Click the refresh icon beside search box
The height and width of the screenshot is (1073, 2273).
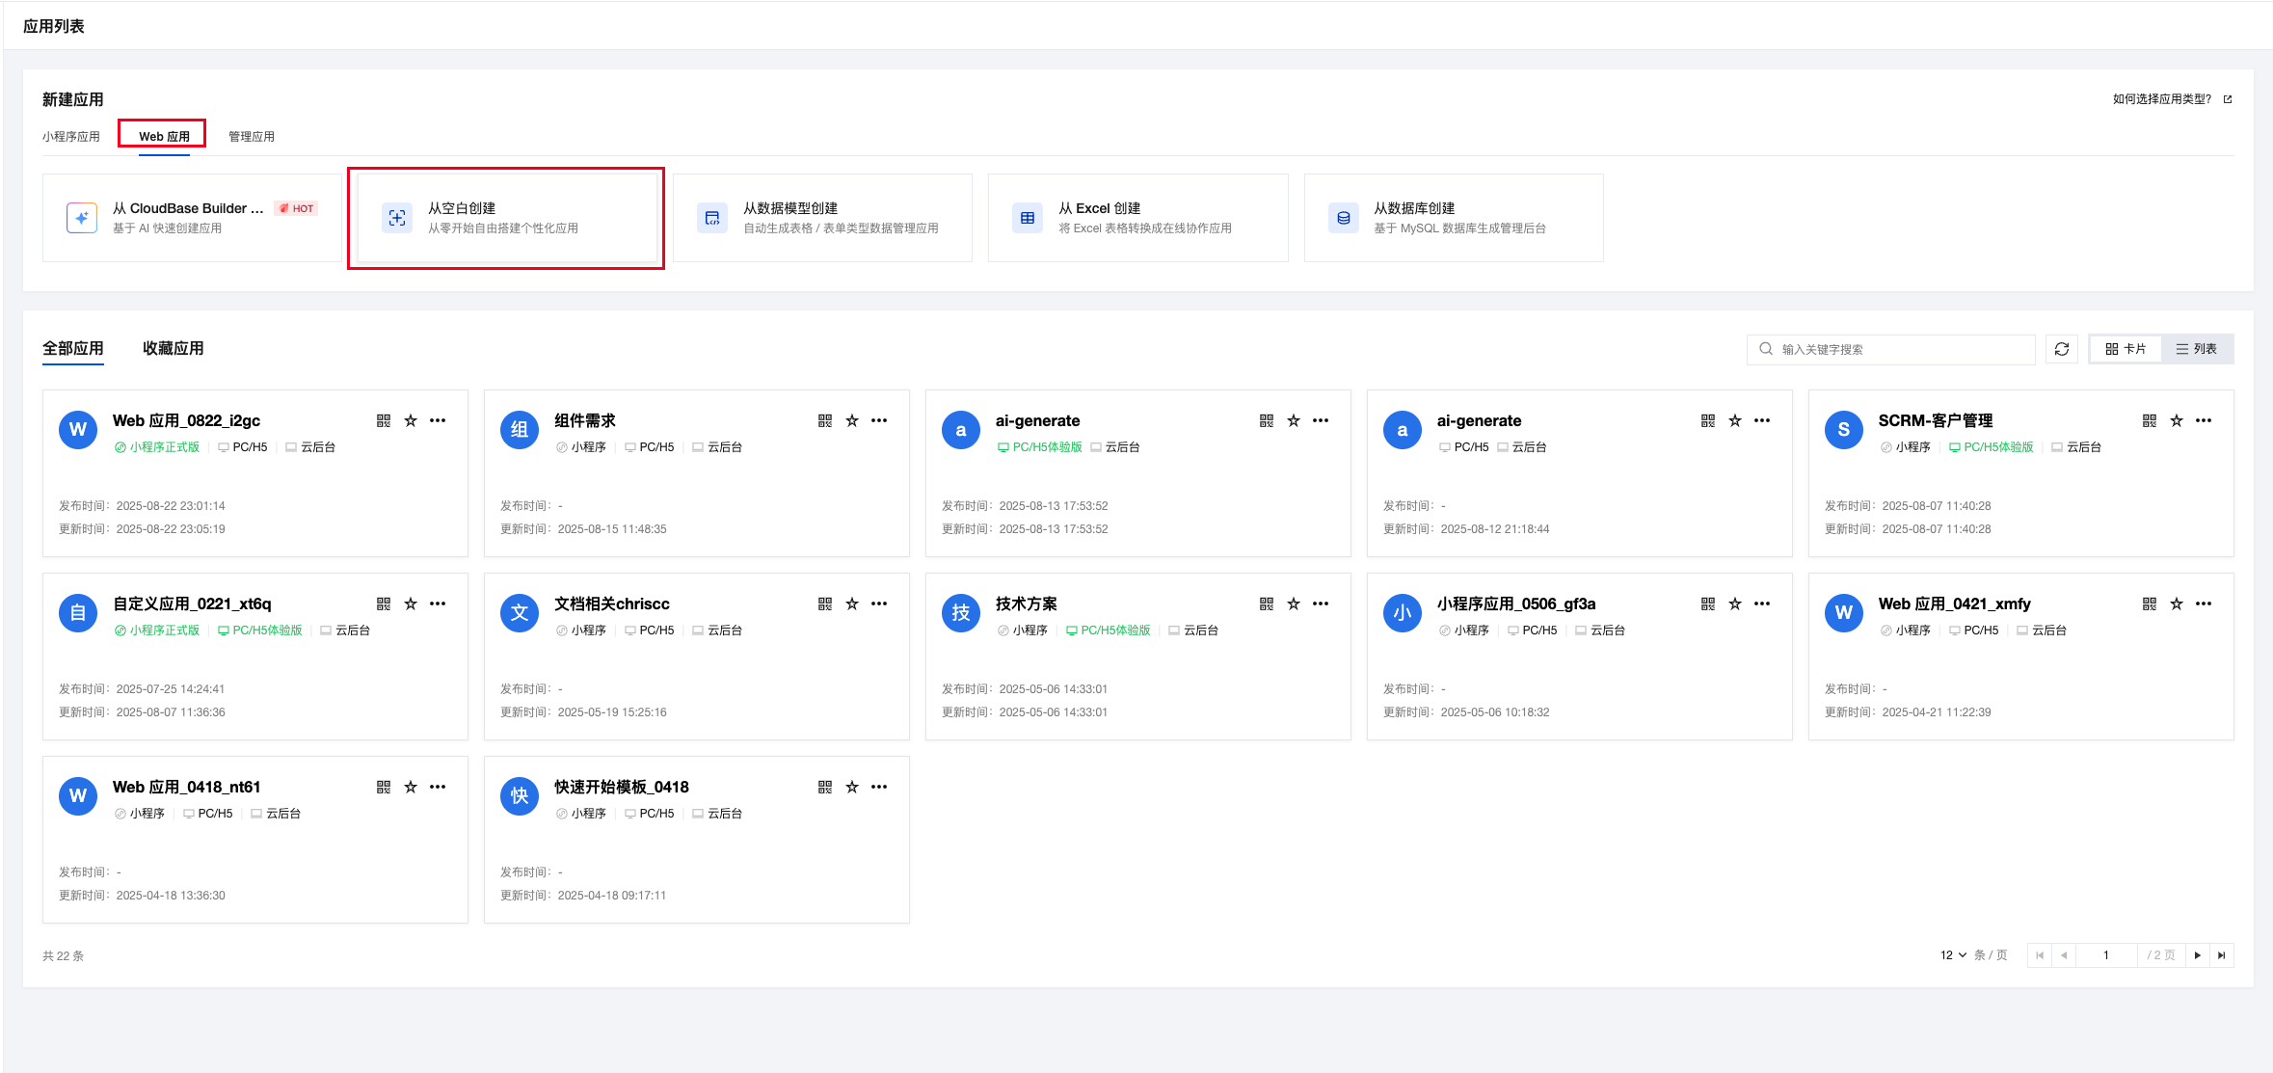pos(2062,349)
